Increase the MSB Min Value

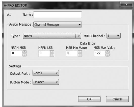point(80,52)
